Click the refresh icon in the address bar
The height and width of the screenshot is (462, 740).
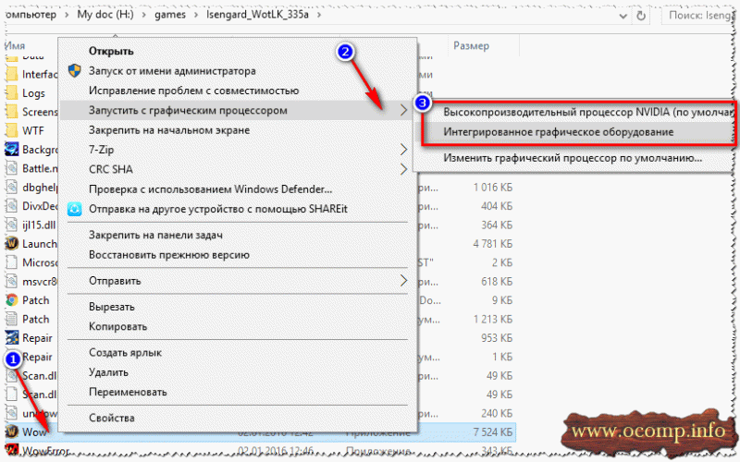coord(641,16)
